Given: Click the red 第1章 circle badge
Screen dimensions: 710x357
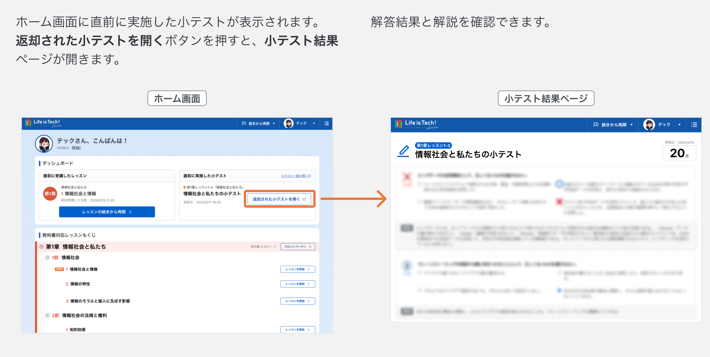Looking at the screenshot, I should 50,194.
